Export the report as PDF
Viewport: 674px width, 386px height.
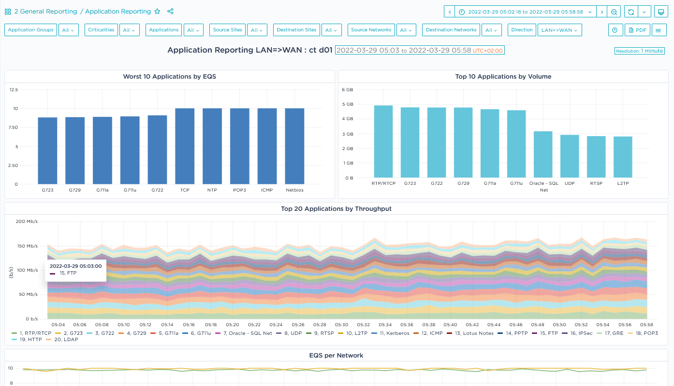637,30
